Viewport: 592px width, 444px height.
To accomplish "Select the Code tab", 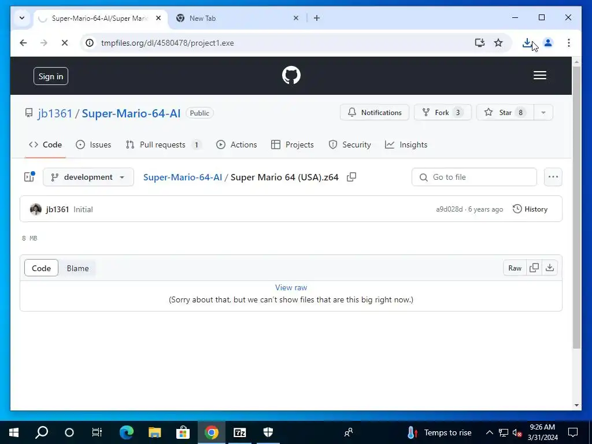I will tap(45, 145).
